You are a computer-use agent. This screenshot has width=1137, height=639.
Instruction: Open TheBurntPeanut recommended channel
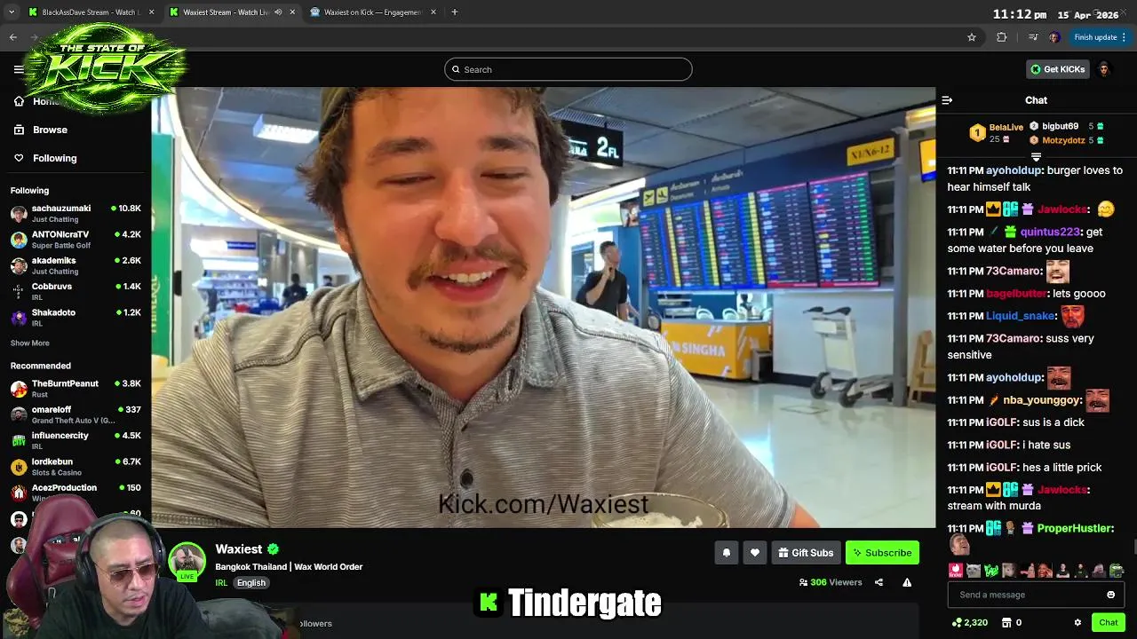coord(76,388)
